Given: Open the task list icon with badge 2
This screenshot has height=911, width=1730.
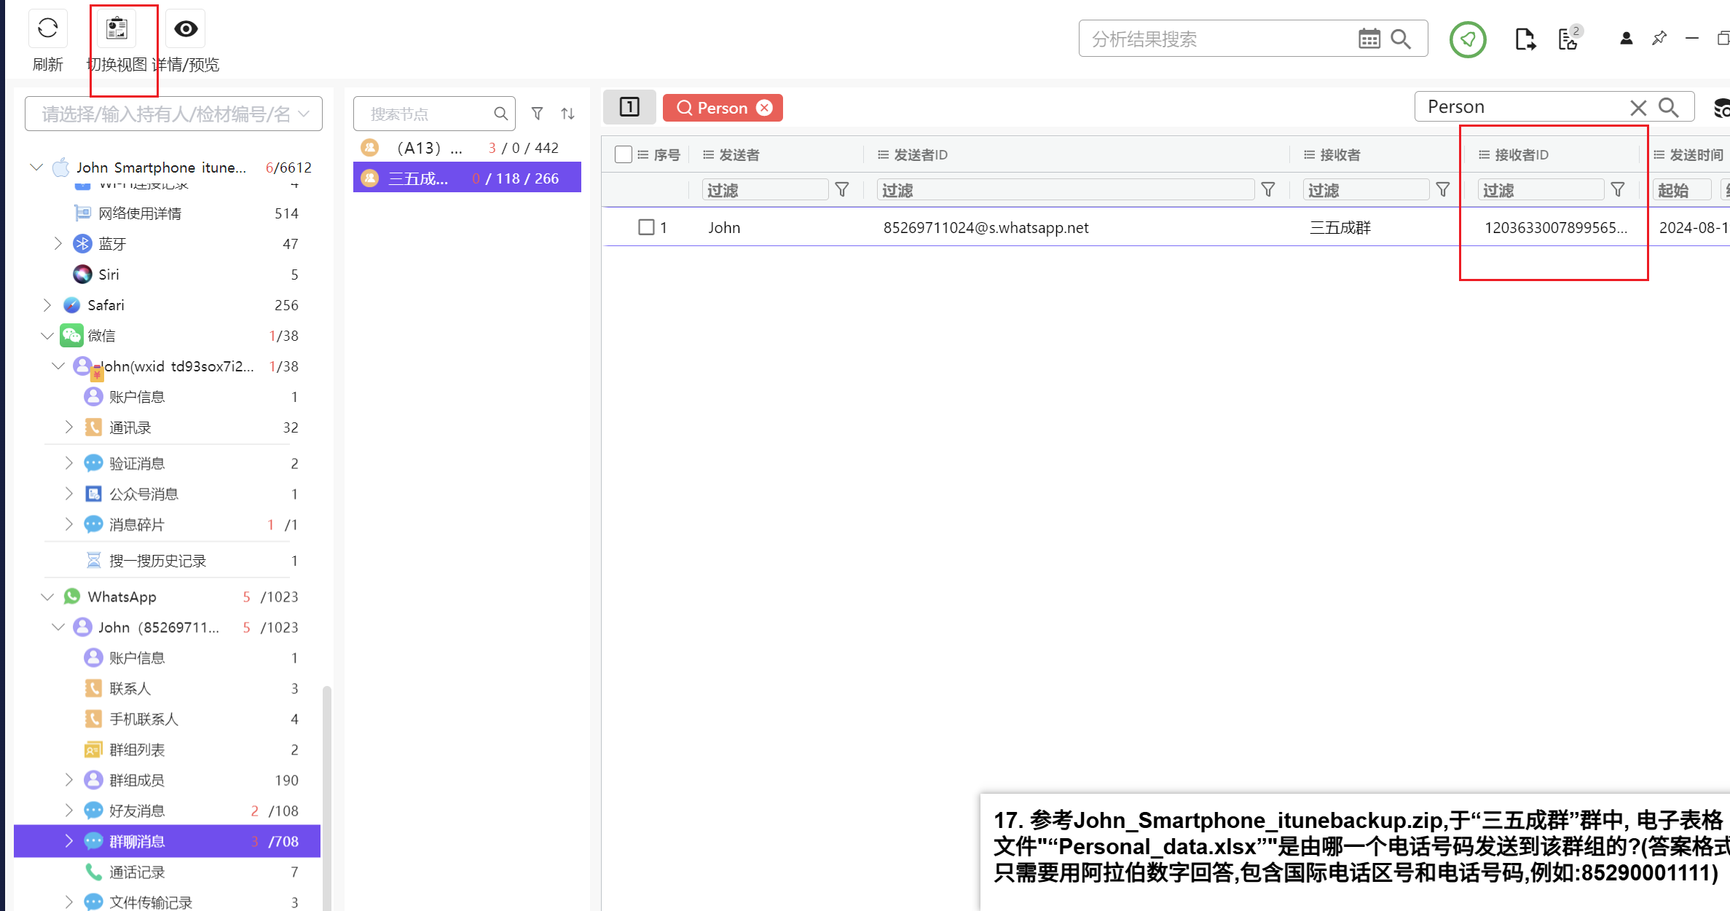Looking at the screenshot, I should tap(1568, 39).
